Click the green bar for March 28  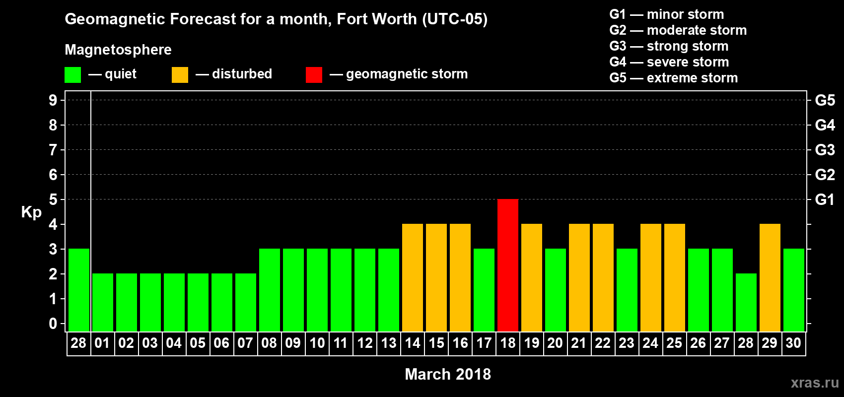pyautogui.click(x=746, y=302)
